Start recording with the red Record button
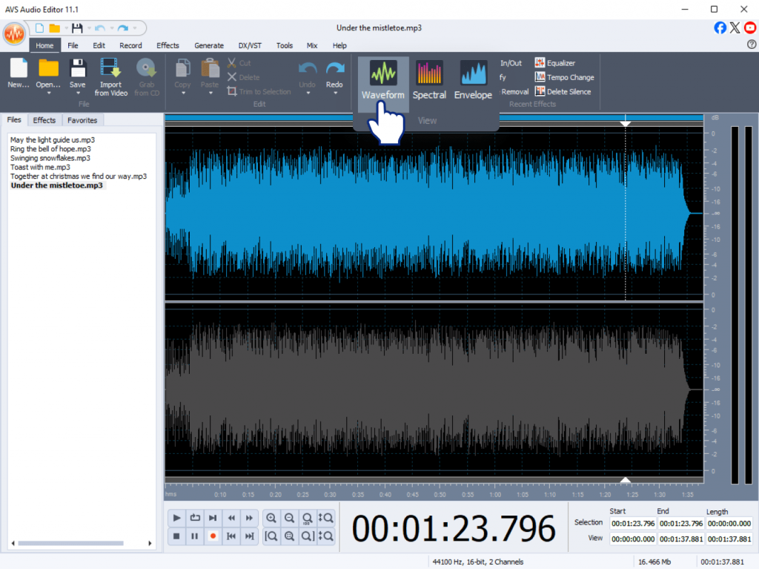 click(213, 536)
